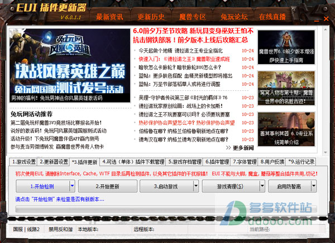
Task: Expand the 1.开始检测 dropdown arrow
Action: point(72,186)
